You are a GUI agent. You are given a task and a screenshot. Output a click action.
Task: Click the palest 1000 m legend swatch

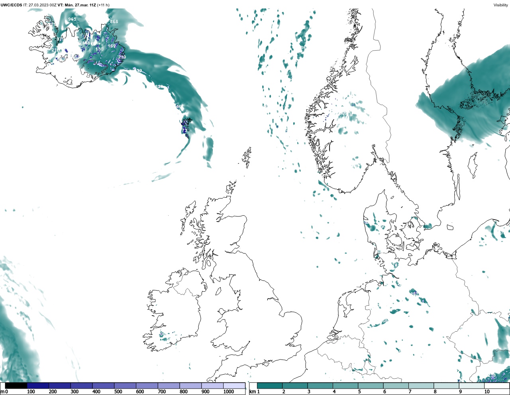click(x=234, y=386)
